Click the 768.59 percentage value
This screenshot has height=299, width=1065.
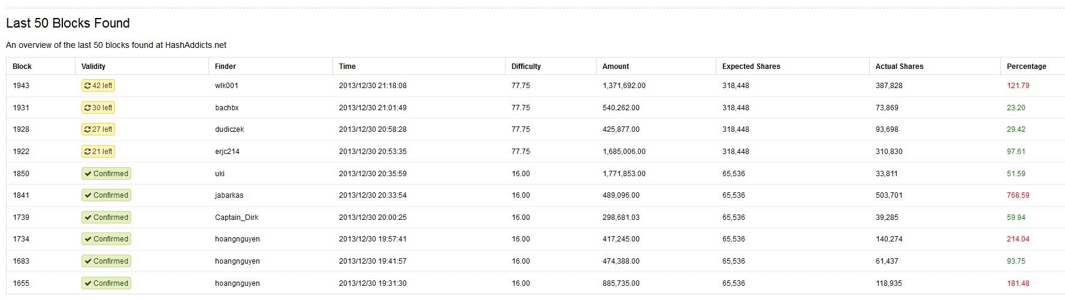pos(1018,195)
